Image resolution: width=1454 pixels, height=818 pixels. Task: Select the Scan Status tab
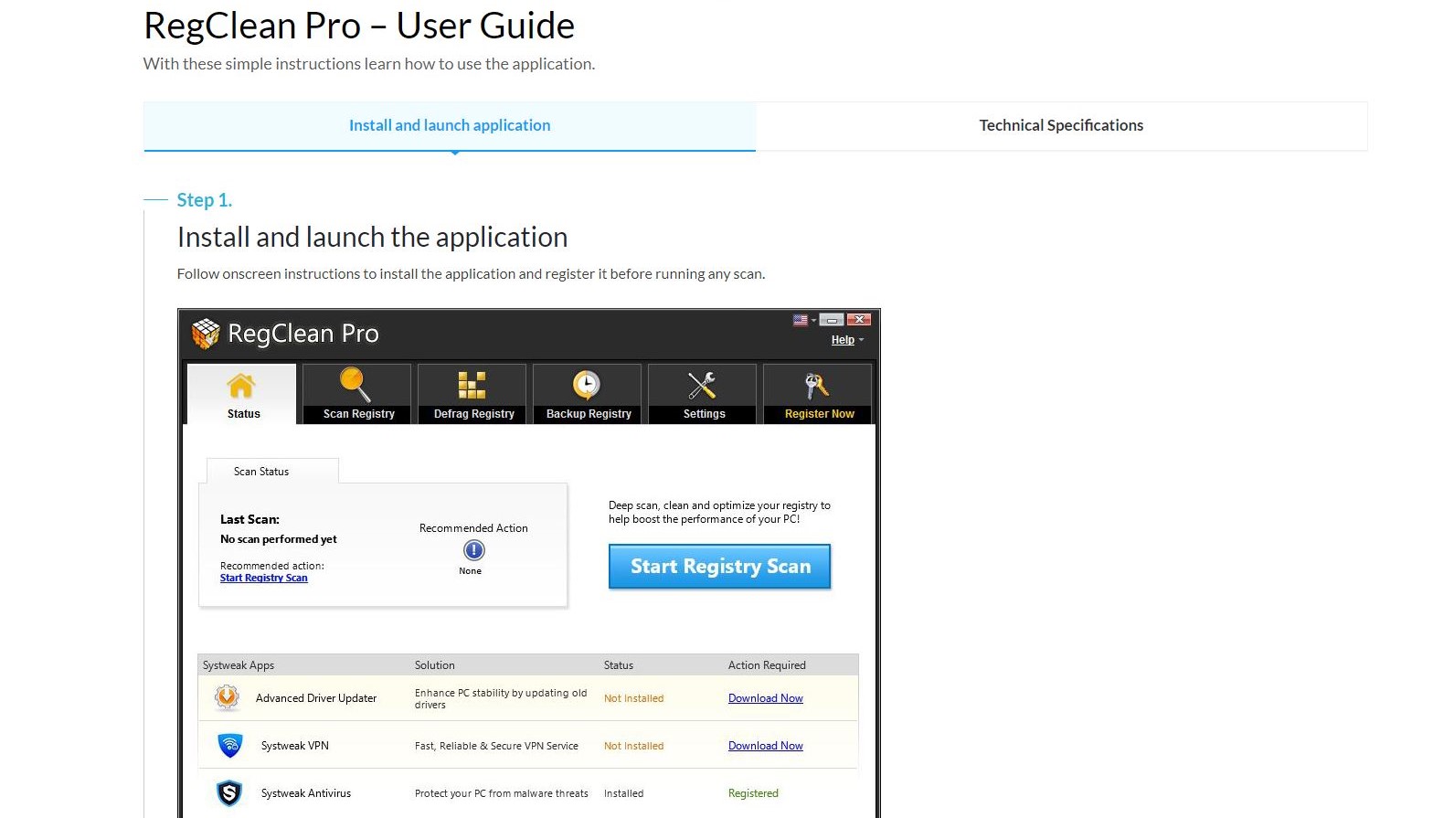point(272,471)
